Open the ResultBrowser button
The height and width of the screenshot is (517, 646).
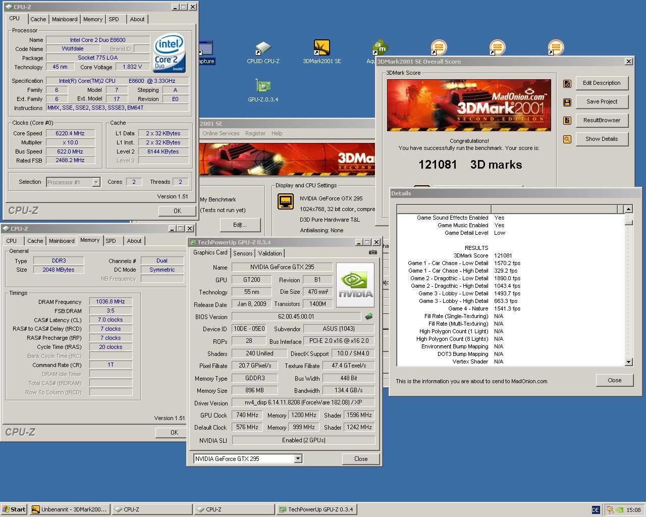click(602, 120)
